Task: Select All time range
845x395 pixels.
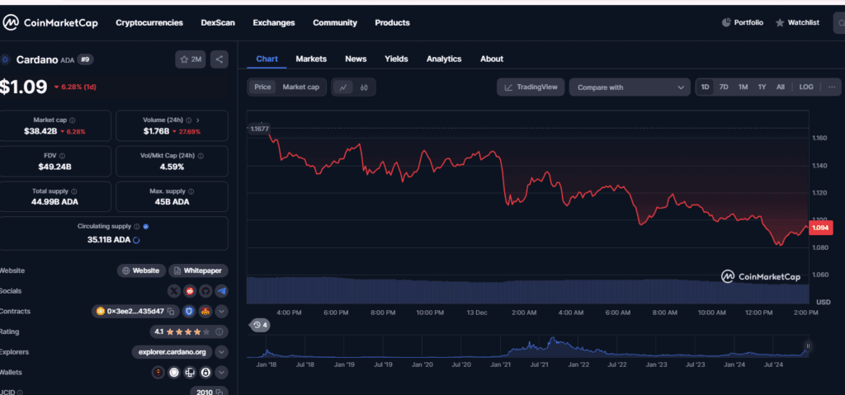Action: click(781, 87)
